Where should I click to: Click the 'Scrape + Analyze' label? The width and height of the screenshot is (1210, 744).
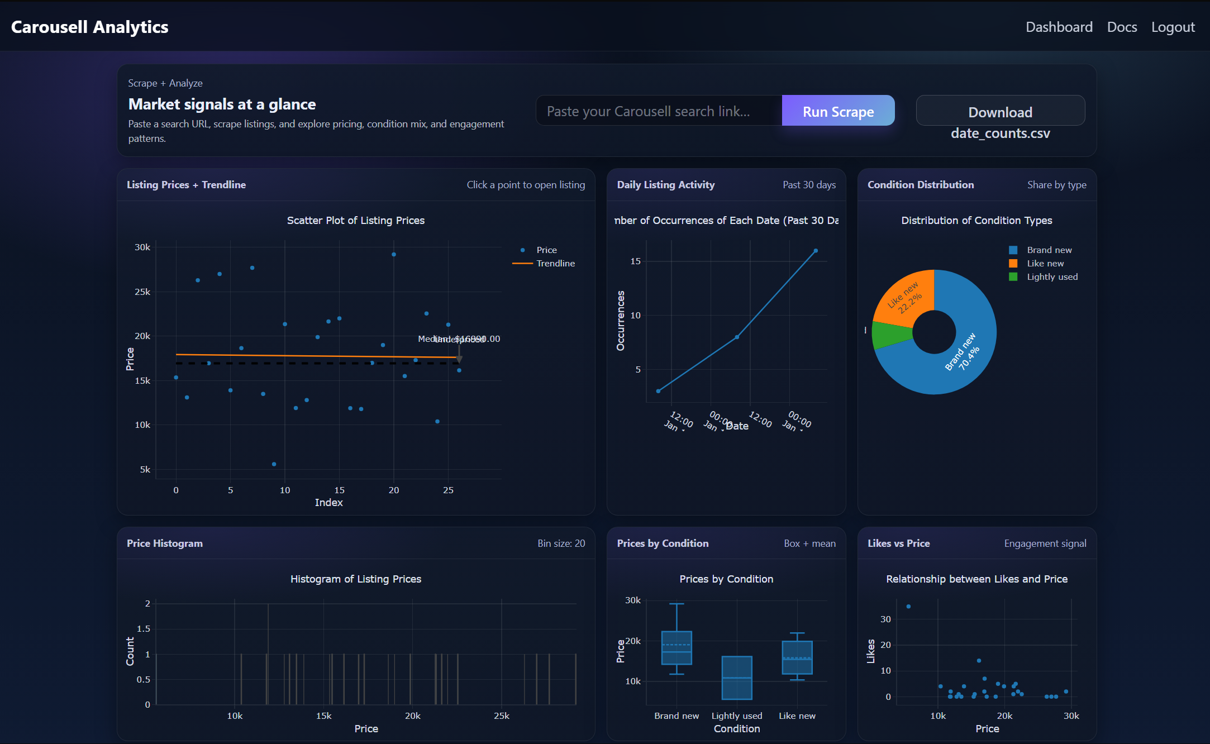click(165, 83)
